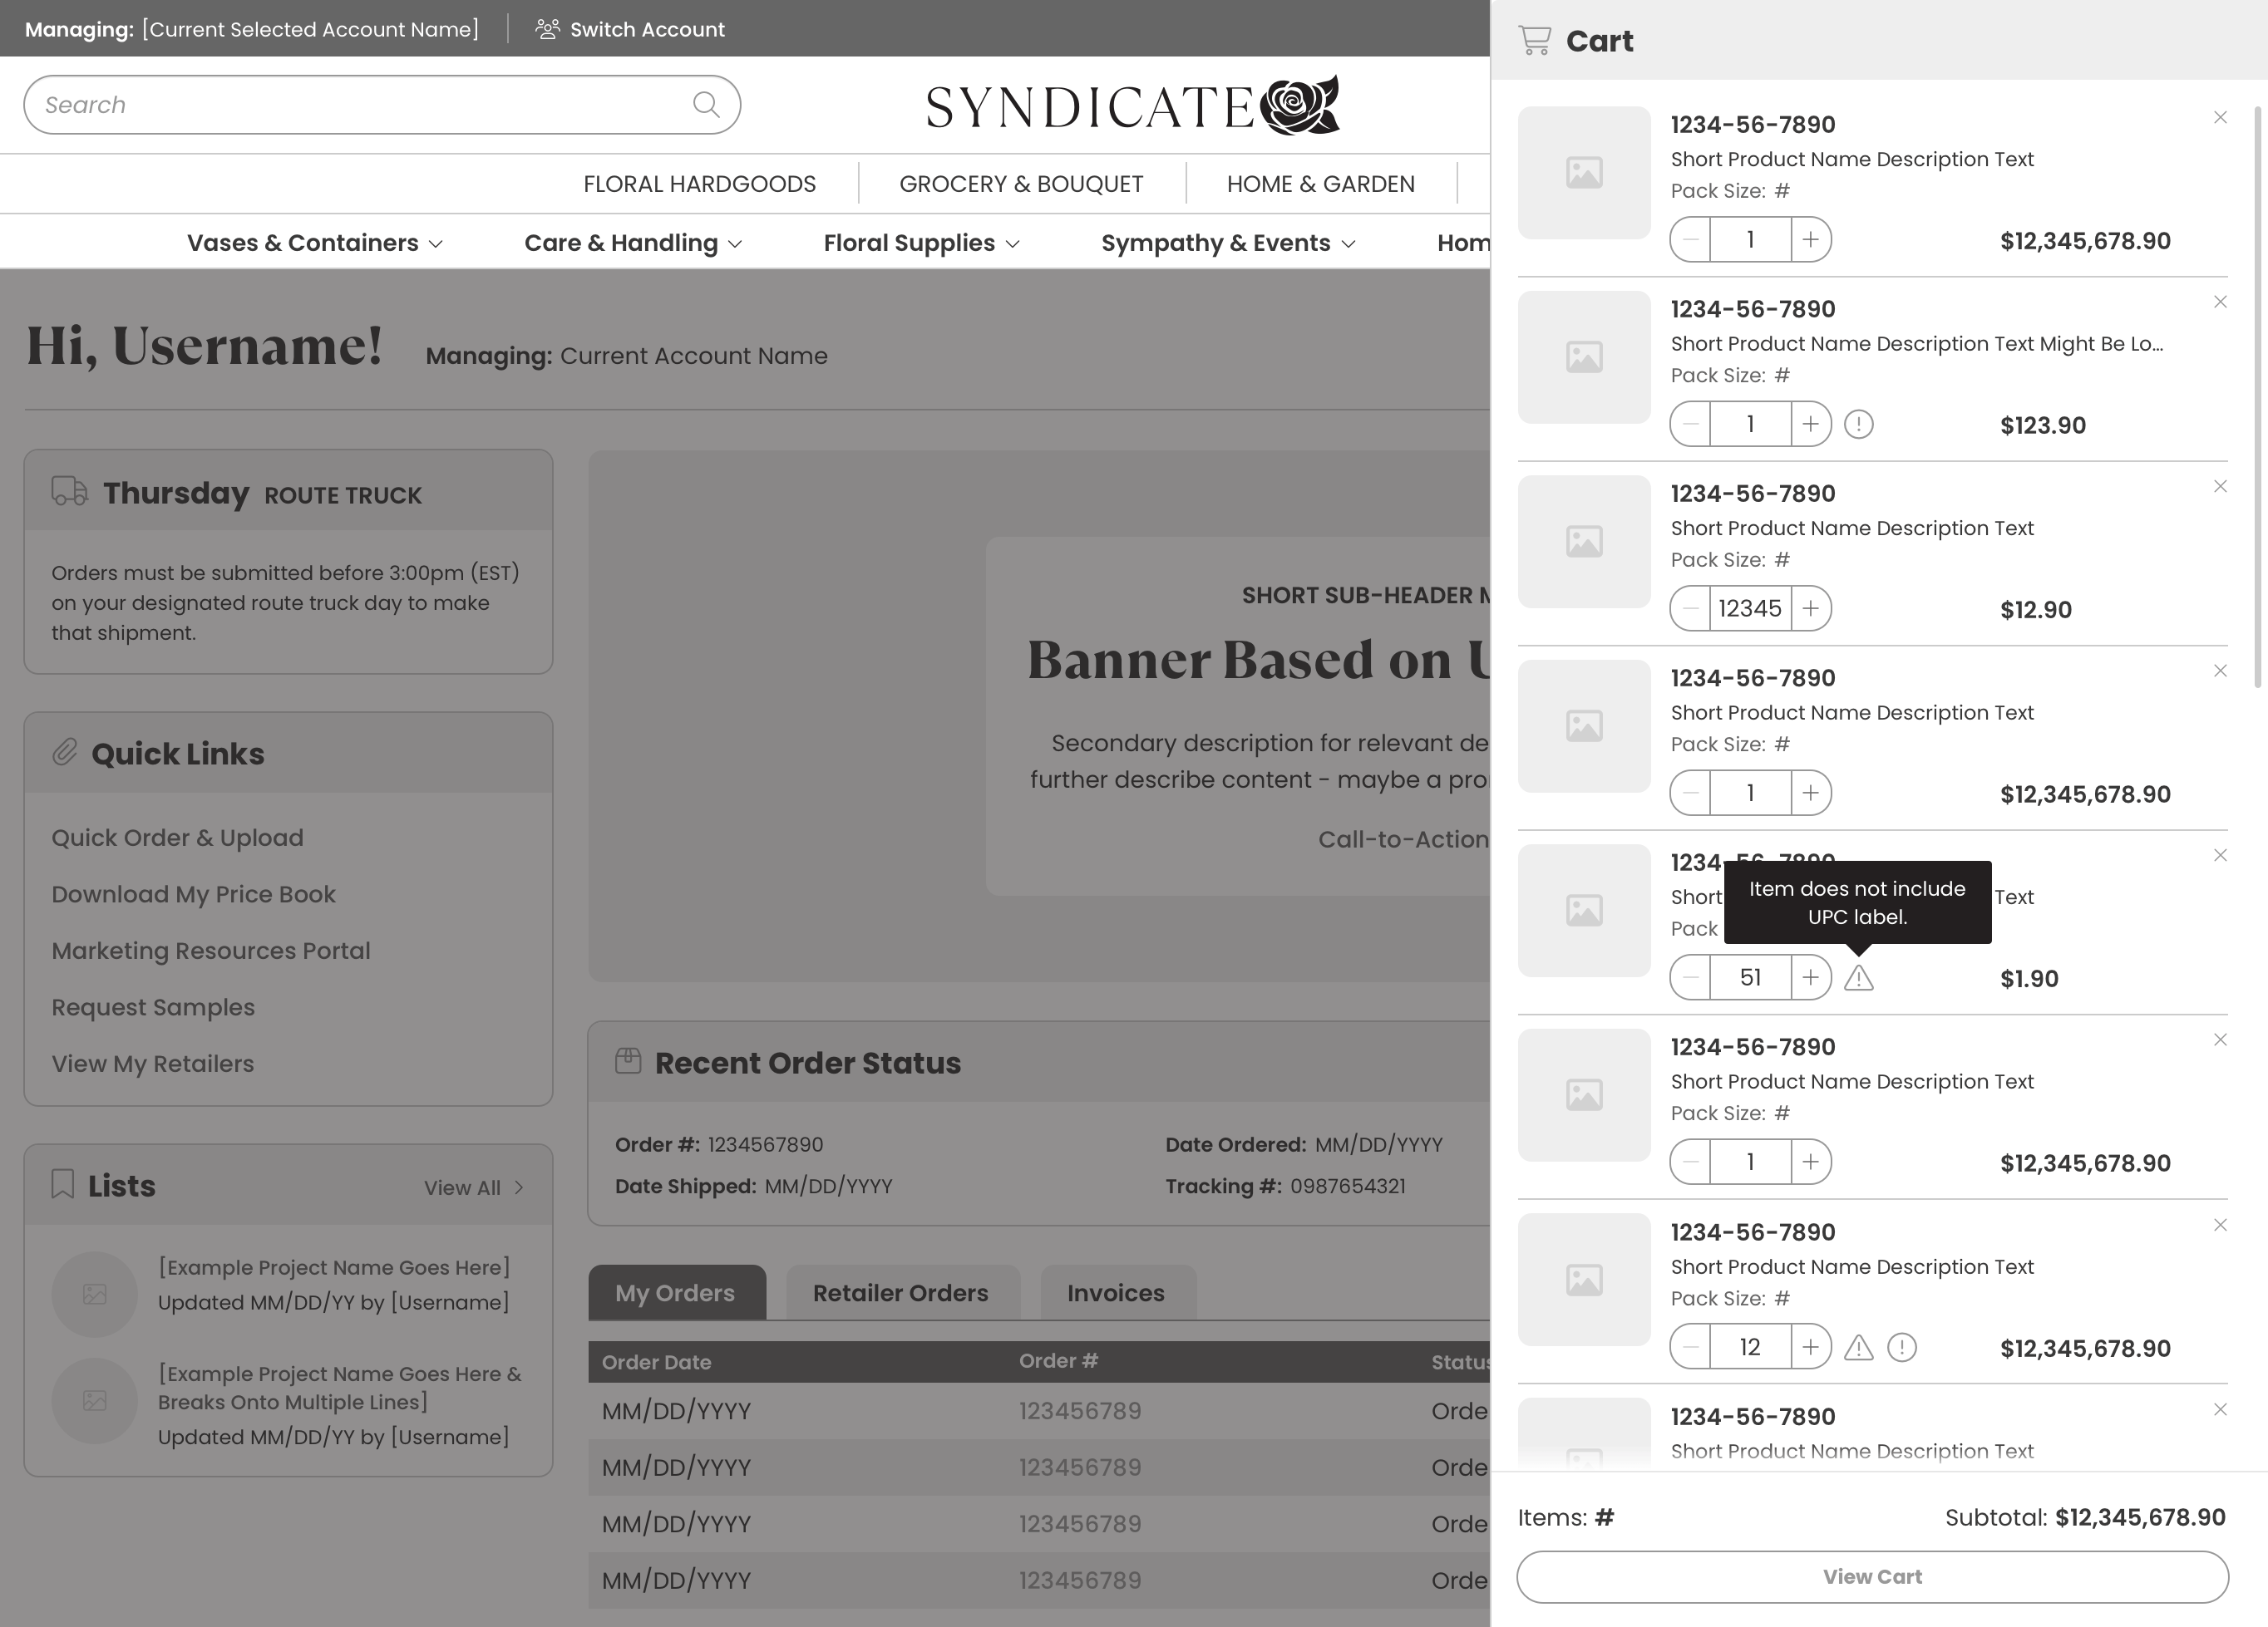Click warning triangle on quantity 12 item

click(x=1858, y=1347)
